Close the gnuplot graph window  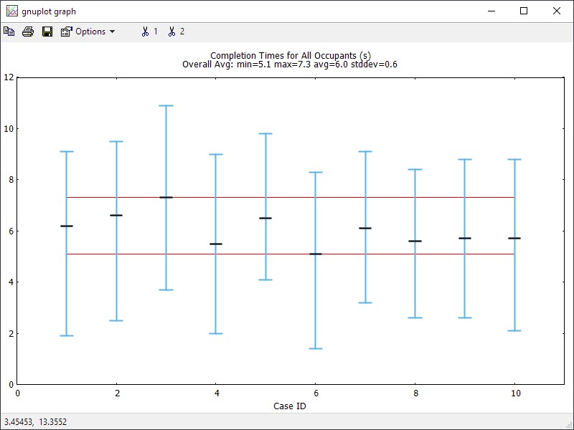557,11
